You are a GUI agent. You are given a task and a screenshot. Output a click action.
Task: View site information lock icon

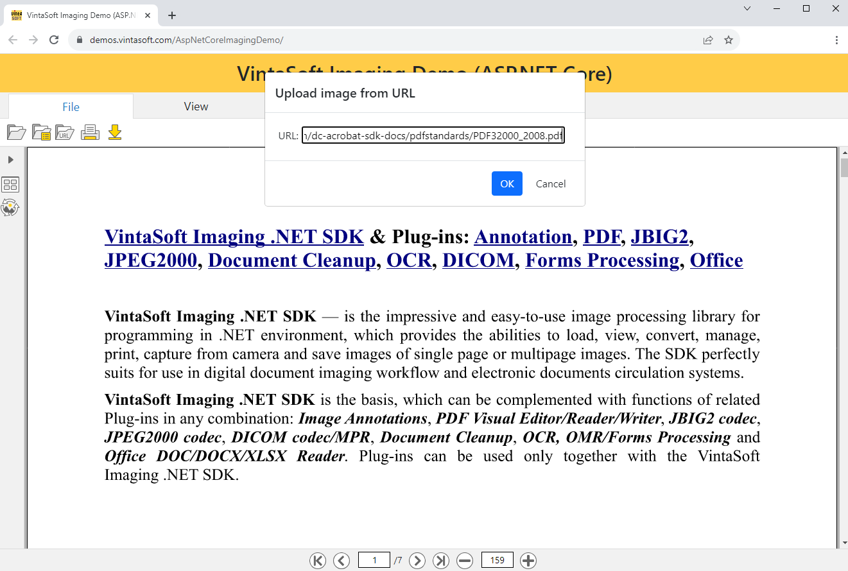[80, 40]
